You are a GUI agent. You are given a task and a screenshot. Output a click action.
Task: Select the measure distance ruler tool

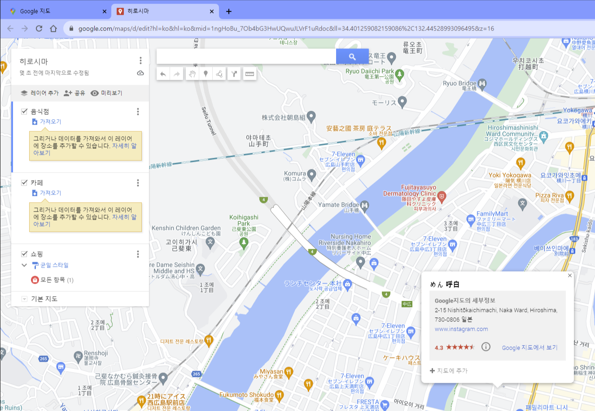pyautogui.click(x=250, y=74)
